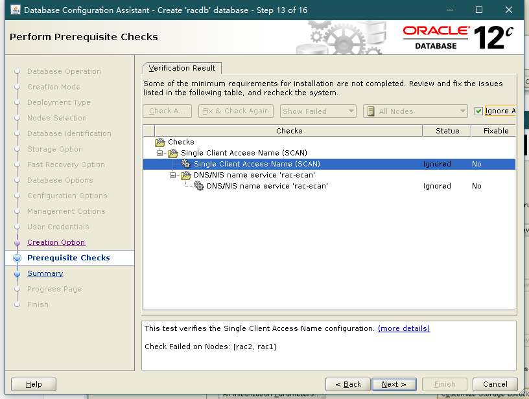
Task: Click Summary step bullet
Action: [x=18, y=273]
